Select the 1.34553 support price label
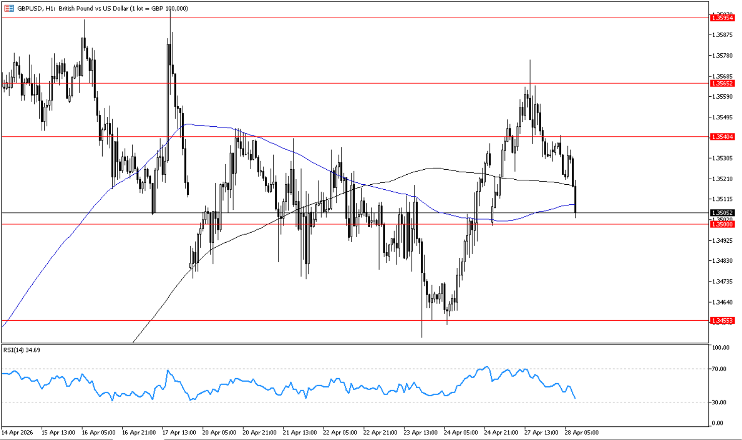 point(722,321)
